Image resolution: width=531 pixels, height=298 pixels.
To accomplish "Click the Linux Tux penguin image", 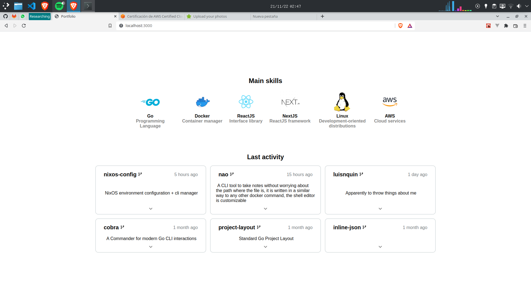I will click(342, 102).
